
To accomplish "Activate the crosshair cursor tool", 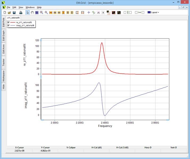I will [x=89, y=12].
